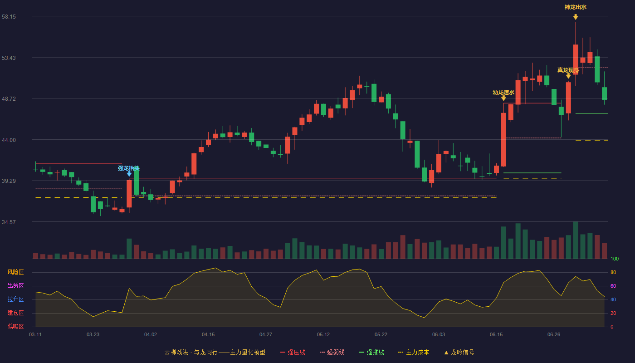Click the magenta 60 indicator scale value
Viewport: 635px width, 363px height.
point(613,286)
